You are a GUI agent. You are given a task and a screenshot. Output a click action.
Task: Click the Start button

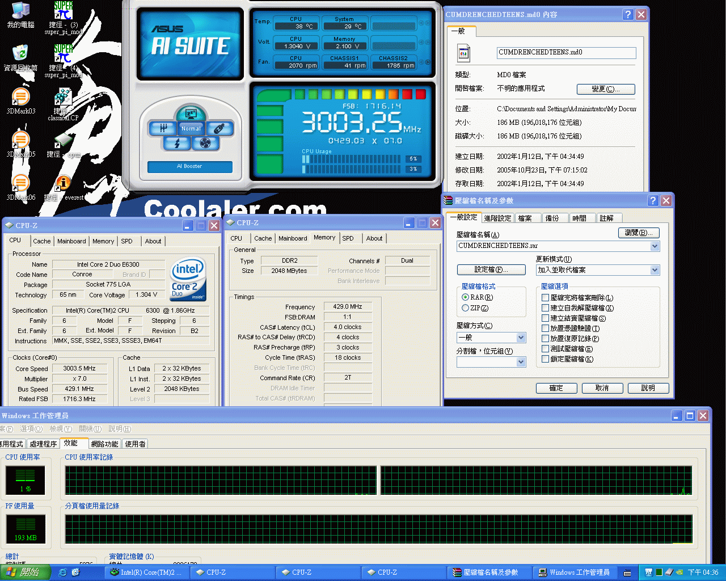pyautogui.click(x=26, y=572)
